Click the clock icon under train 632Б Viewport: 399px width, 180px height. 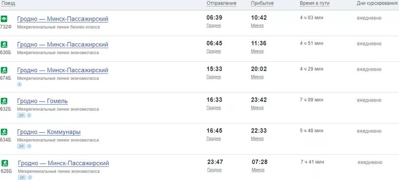(x=29, y=115)
